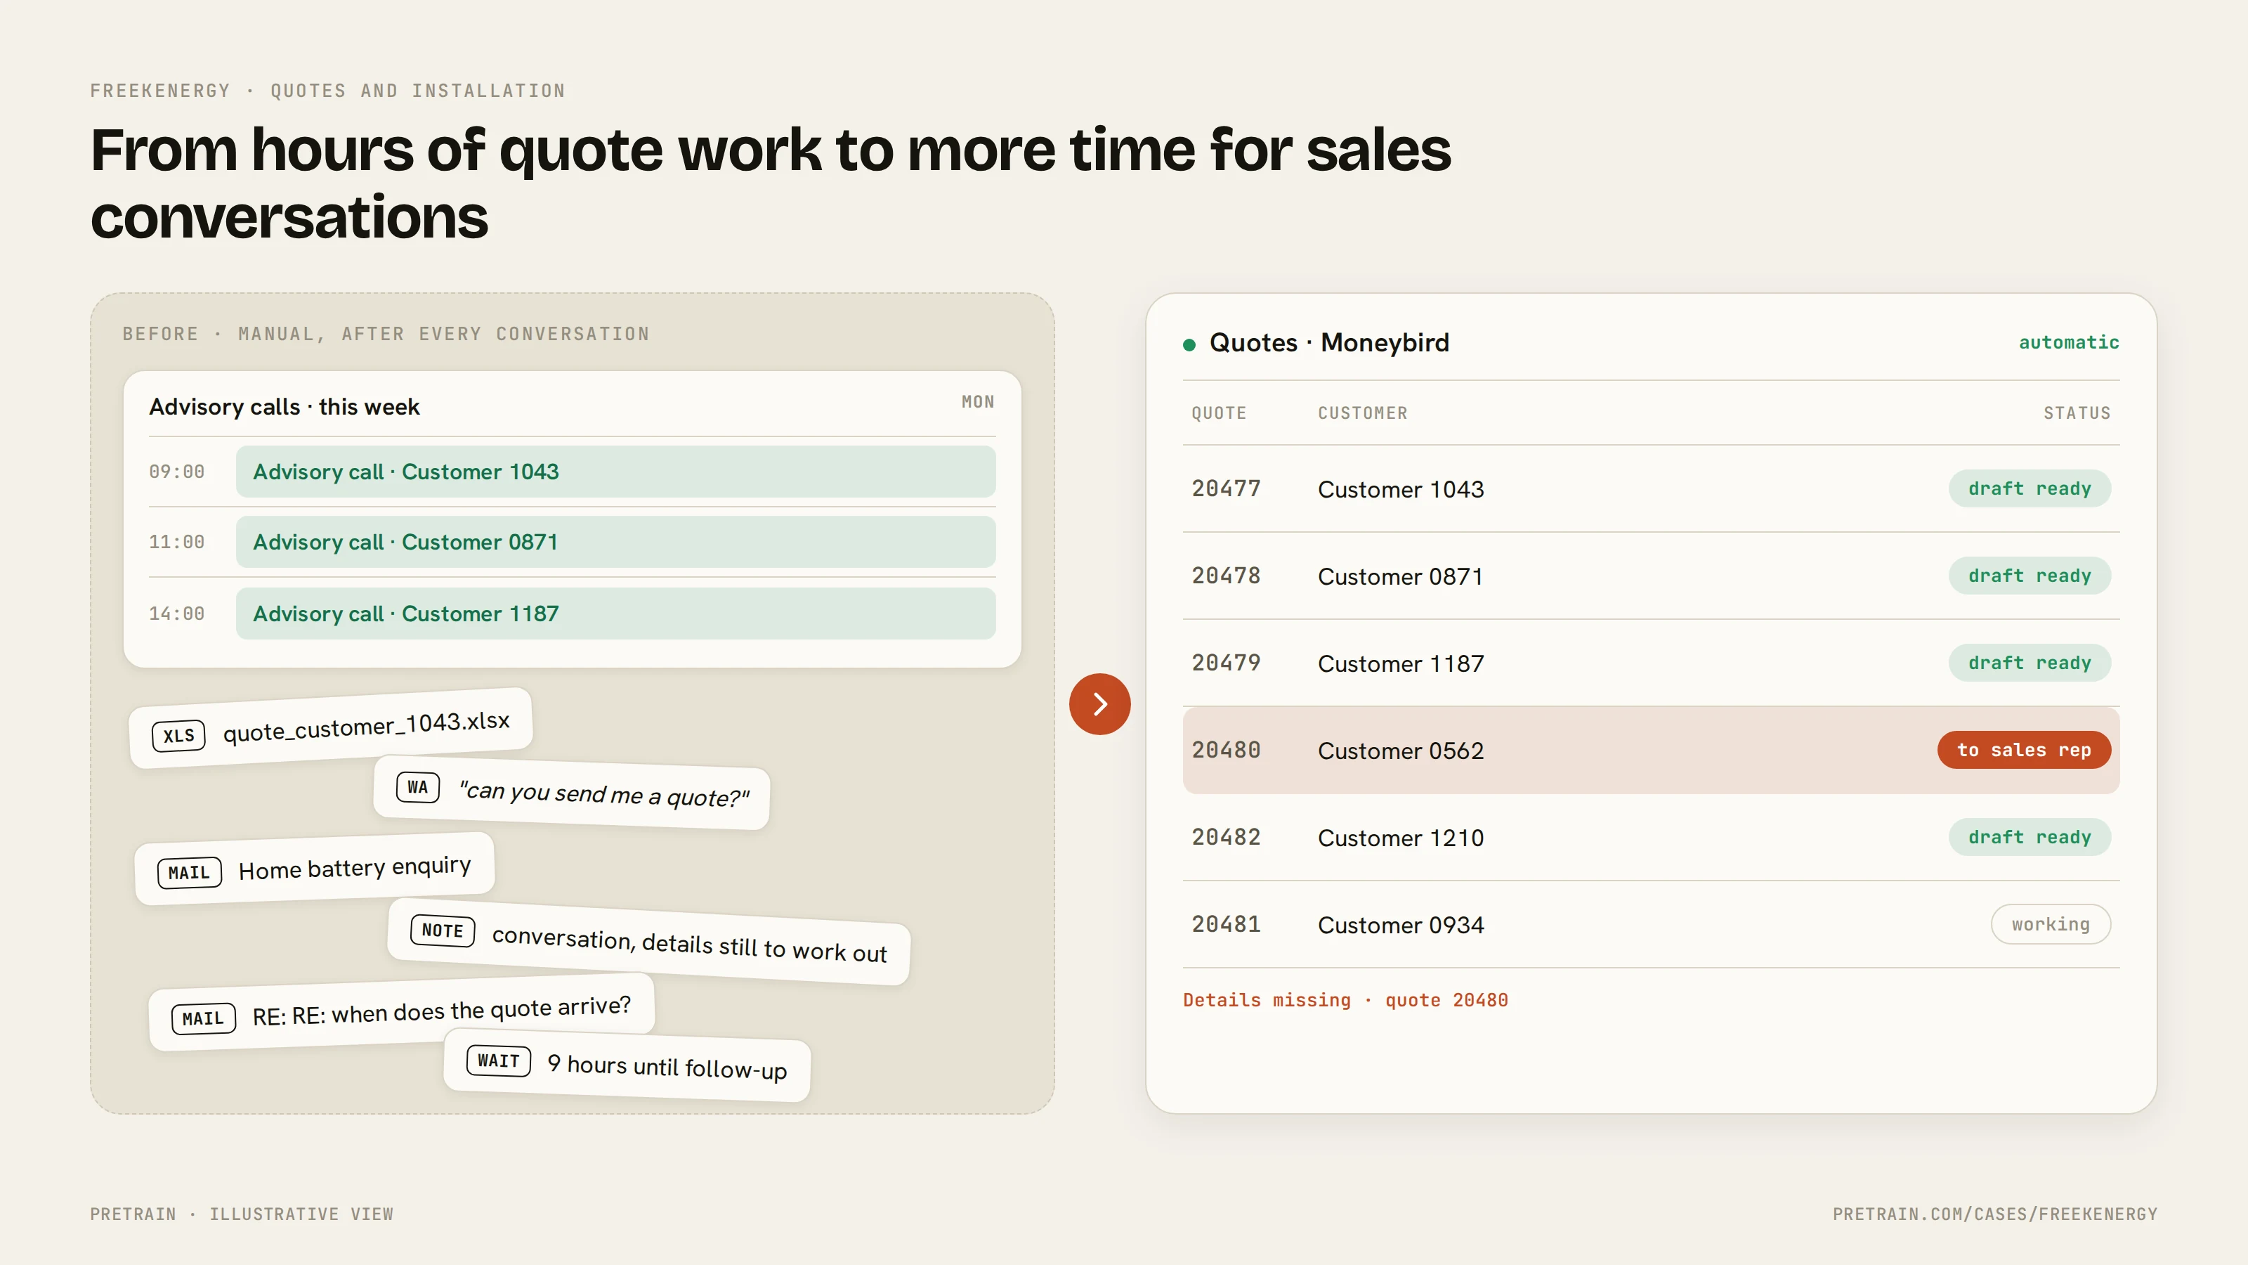Click the Advisory calls · this week title
Viewport: 2248px width, 1265px height.
coord(285,407)
